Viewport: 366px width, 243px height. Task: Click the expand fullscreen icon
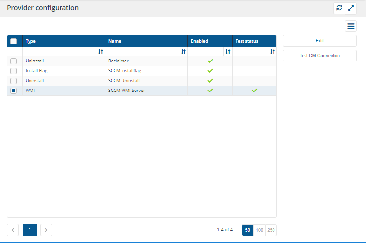351,8
